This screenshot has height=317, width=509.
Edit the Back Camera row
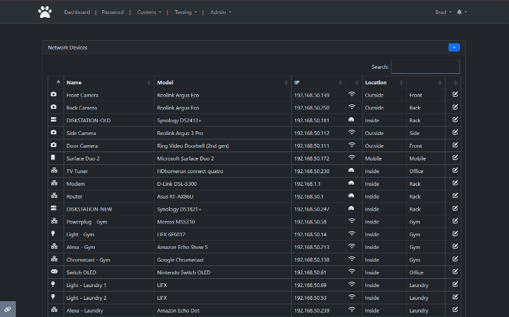click(455, 107)
